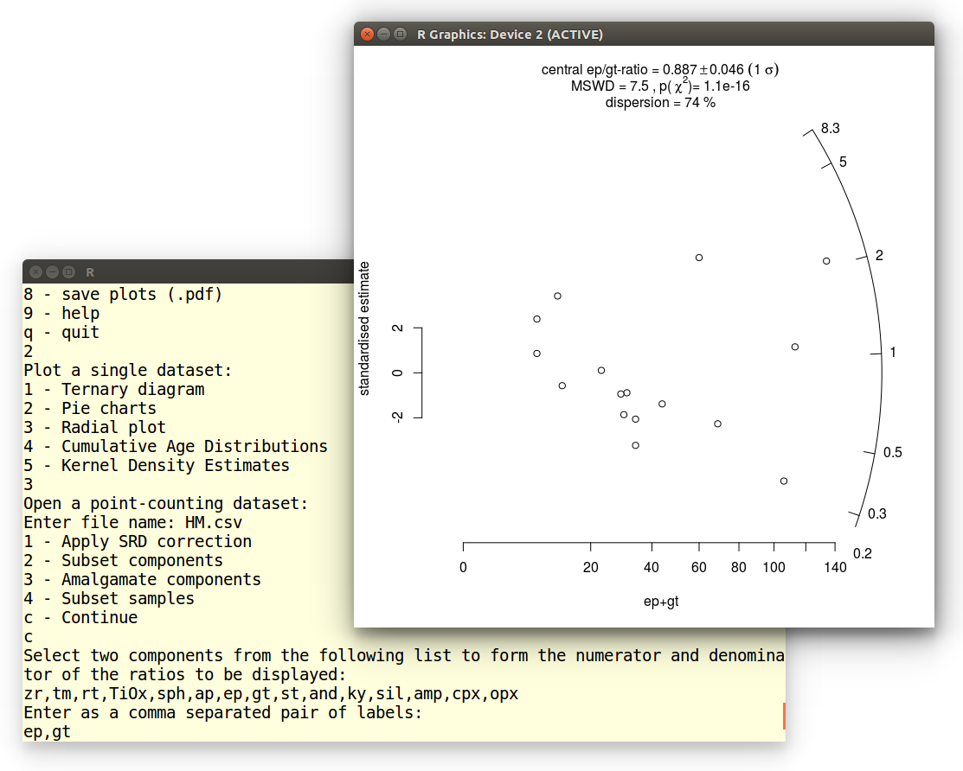Screen dimensions: 963x771
Task: Select the '3 - Radial plot' menu line
Action: tap(94, 428)
